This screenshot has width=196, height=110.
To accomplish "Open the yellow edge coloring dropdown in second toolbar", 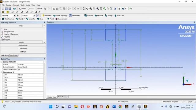I will point(9,12).
